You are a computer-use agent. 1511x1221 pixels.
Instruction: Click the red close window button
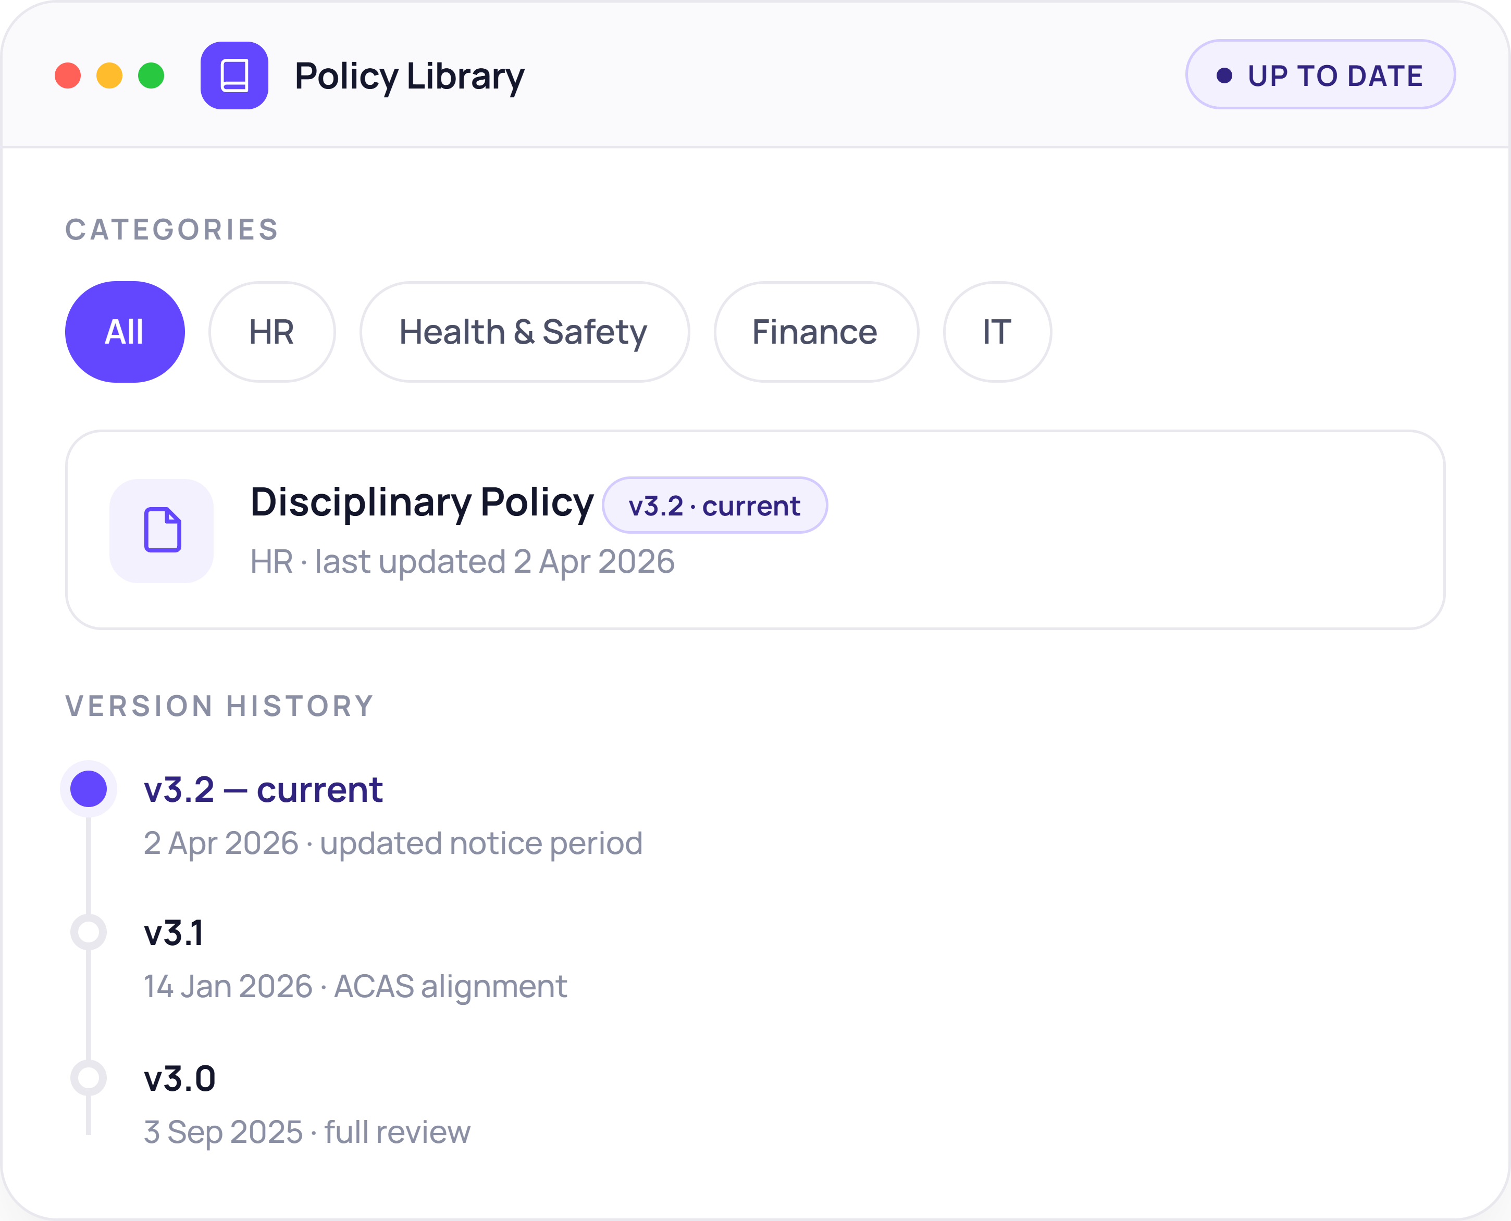click(68, 75)
